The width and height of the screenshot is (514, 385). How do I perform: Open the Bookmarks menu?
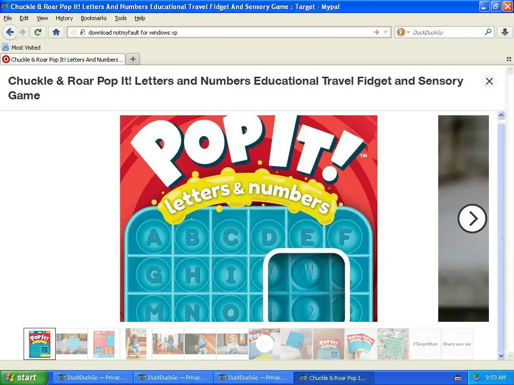coord(93,18)
